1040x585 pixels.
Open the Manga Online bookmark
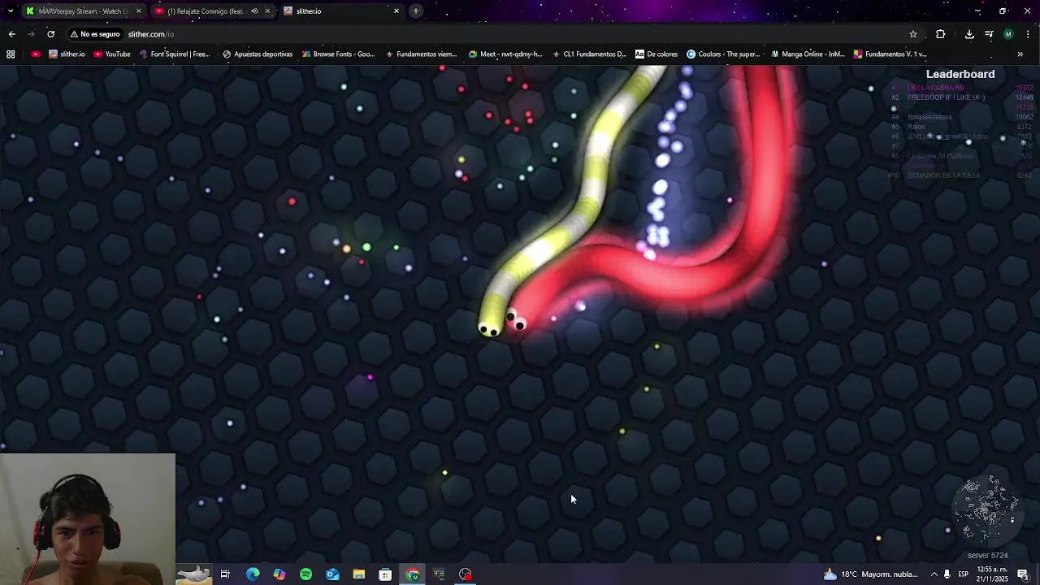(x=808, y=54)
